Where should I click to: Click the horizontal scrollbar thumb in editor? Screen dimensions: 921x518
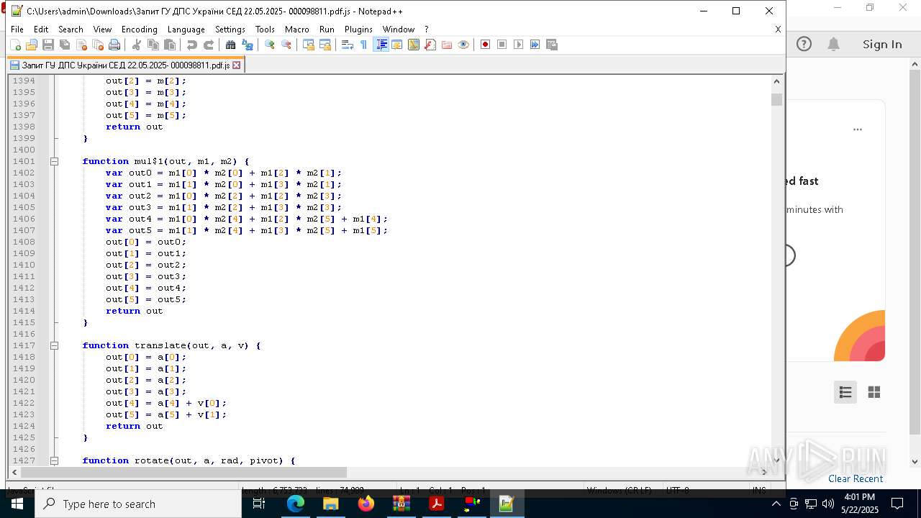pyautogui.click(x=183, y=472)
